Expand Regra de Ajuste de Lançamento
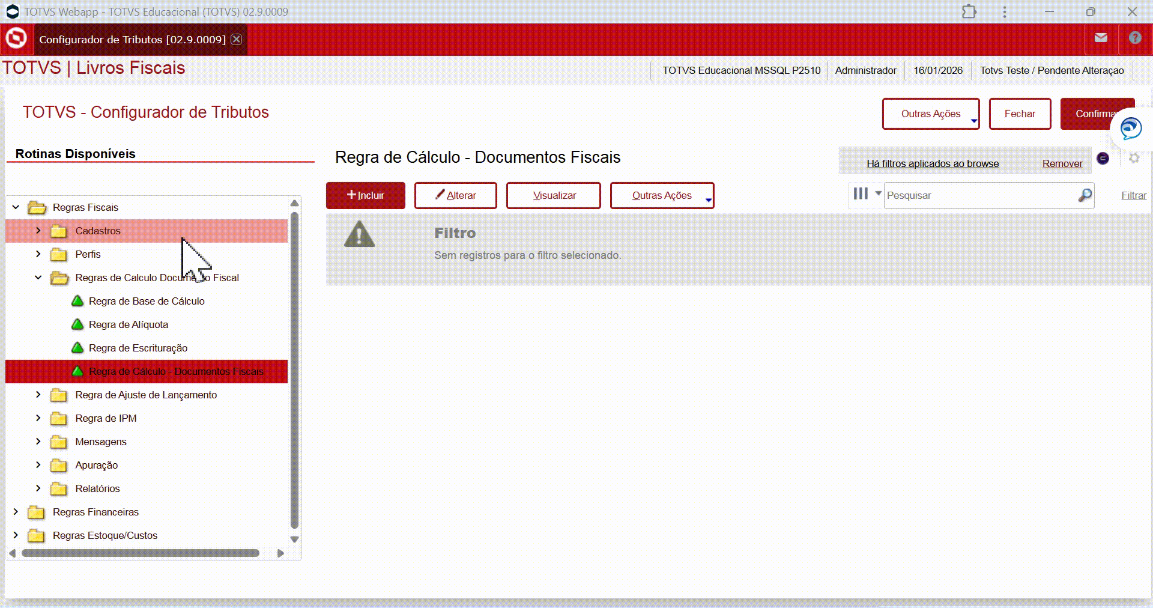The height and width of the screenshot is (608, 1153). (38, 395)
